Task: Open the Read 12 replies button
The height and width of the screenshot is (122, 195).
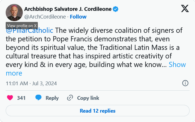Action: [x=97, y=111]
